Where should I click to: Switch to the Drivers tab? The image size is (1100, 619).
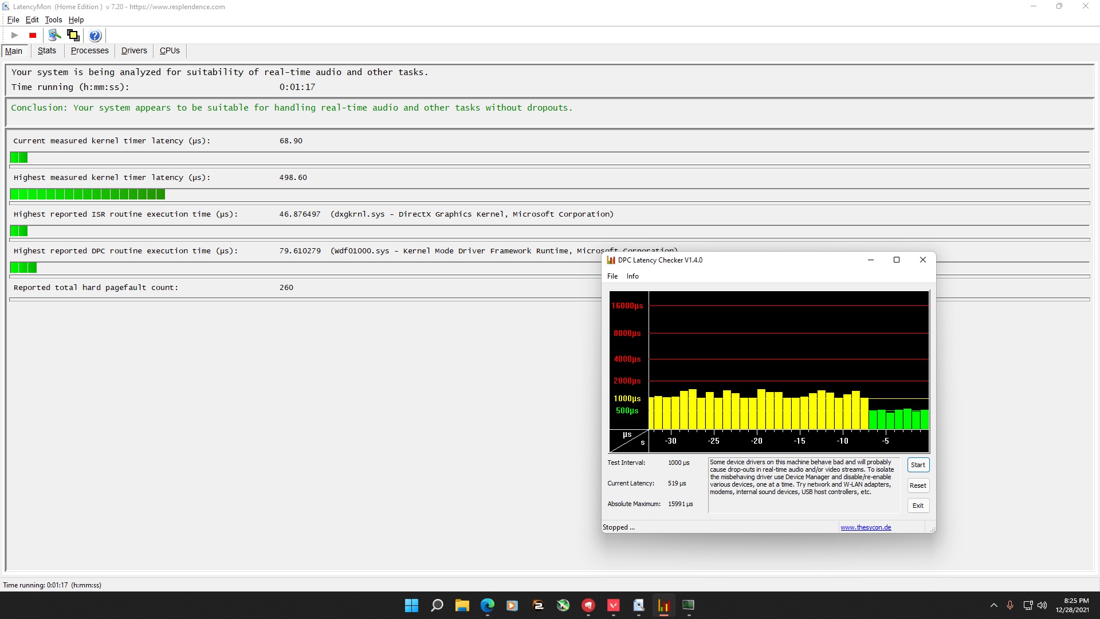[134, 51]
